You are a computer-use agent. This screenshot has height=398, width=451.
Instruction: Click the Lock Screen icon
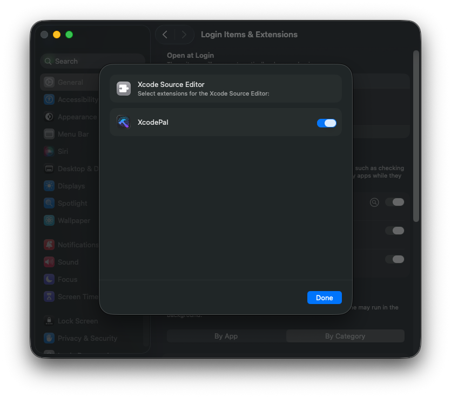[x=49, y=321]
